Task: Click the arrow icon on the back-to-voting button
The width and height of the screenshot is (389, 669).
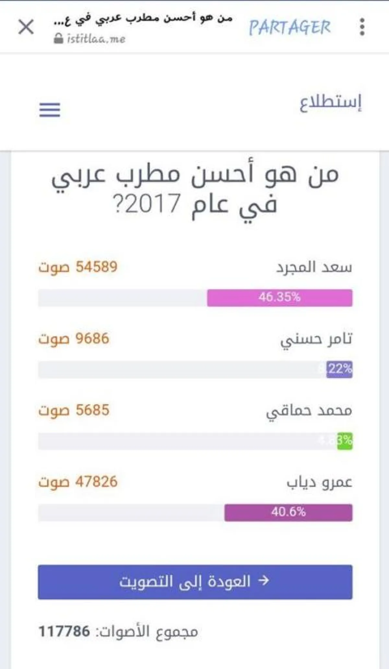Action: click(264, 580)
